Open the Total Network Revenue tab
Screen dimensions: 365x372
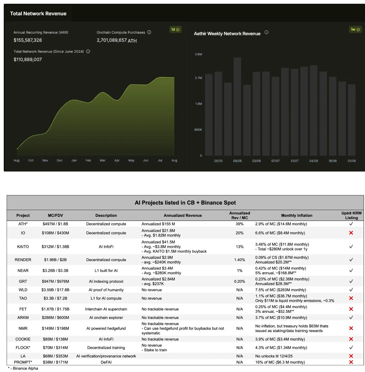38,14
